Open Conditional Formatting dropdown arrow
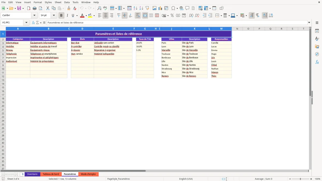 [x=246, y=16]
